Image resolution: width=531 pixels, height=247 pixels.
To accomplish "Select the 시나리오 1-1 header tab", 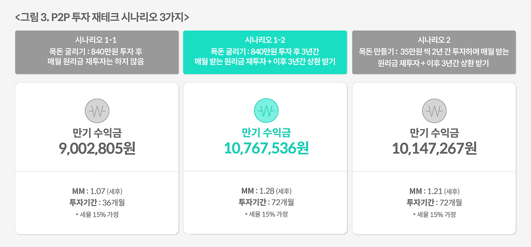I will click(97, 52).
